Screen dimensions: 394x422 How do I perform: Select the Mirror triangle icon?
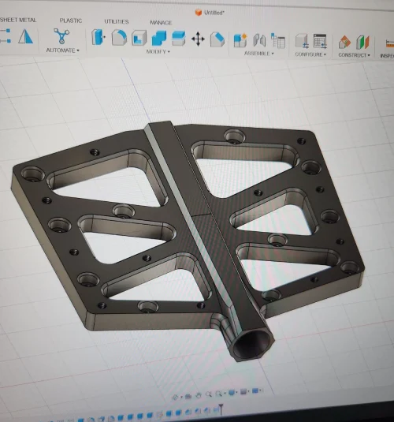[25, 36]
